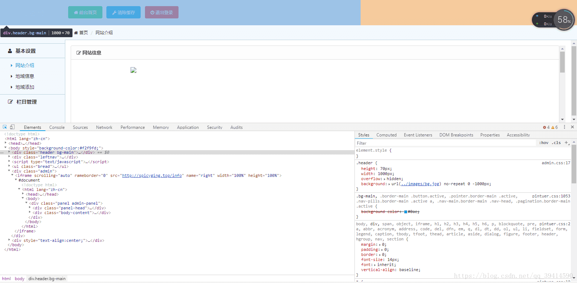Expand ul class bread node
The image size is (577, 283).
coord(9,166)
